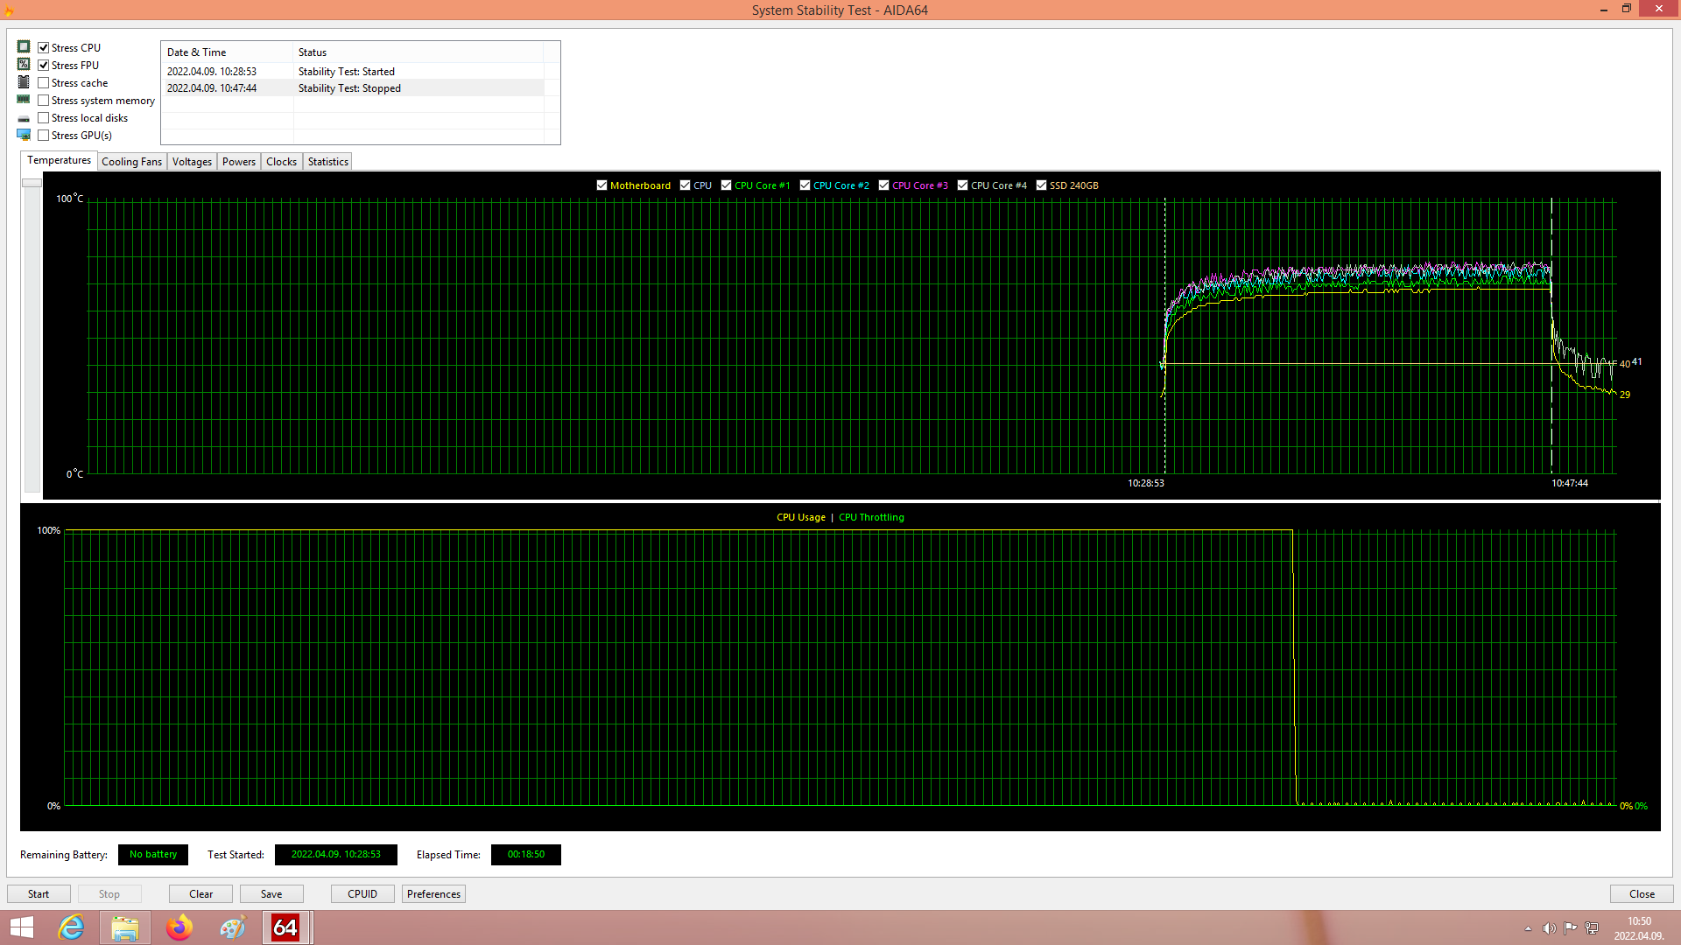Click the No battery status field
This screenshot has height=945, width=1681.
tap(153, 855)
